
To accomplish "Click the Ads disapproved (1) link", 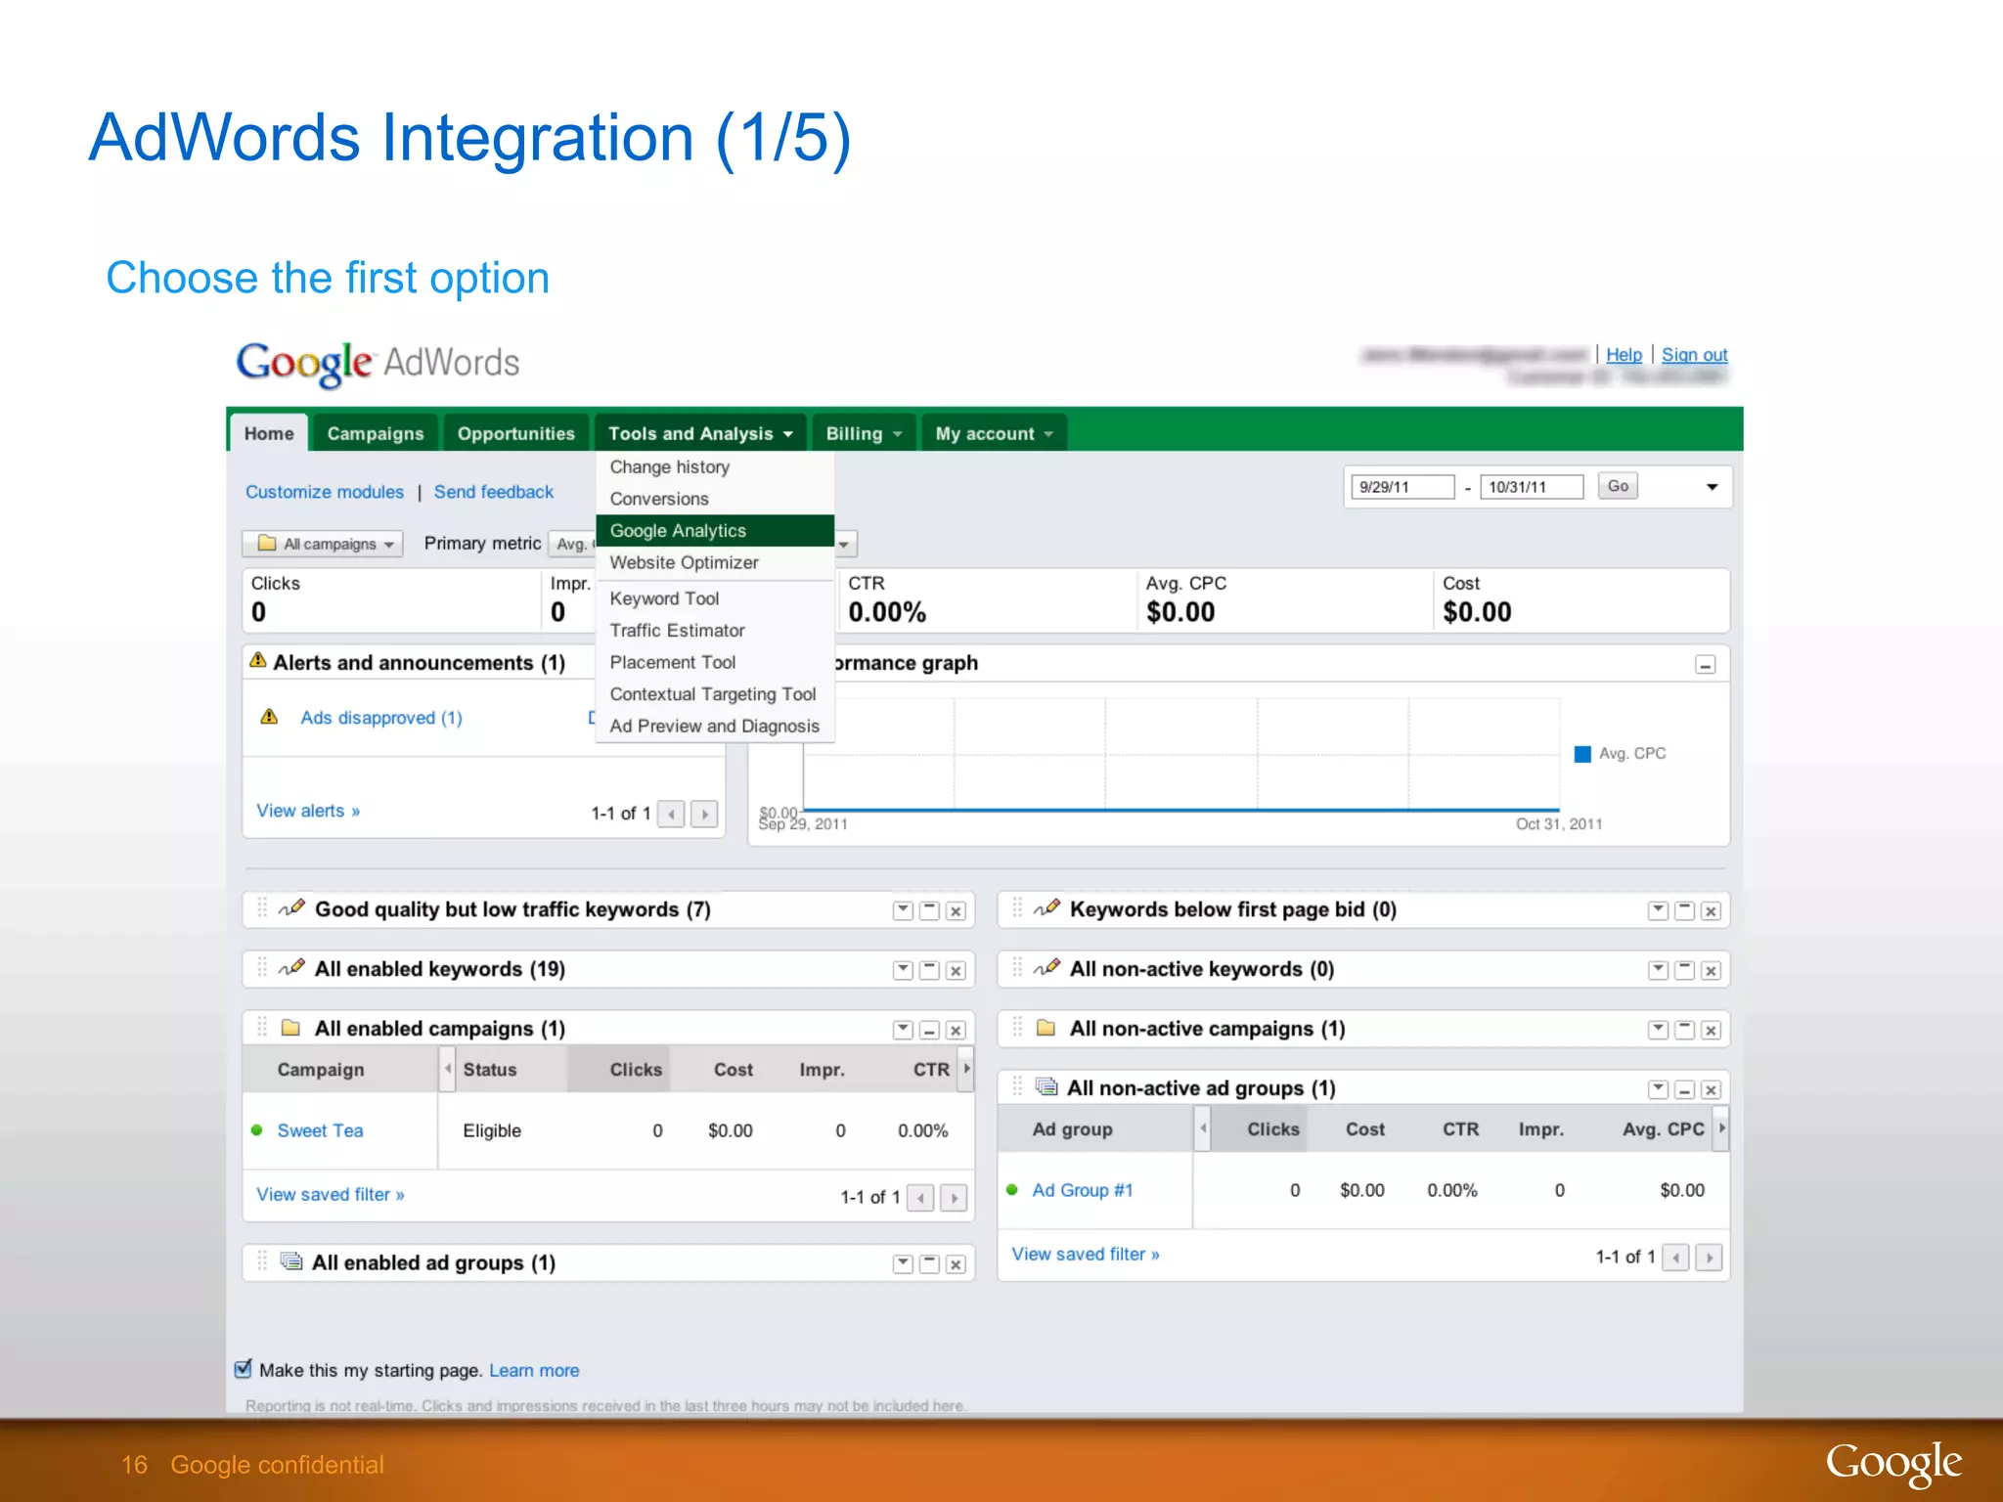I will click(x=381, y=718).
